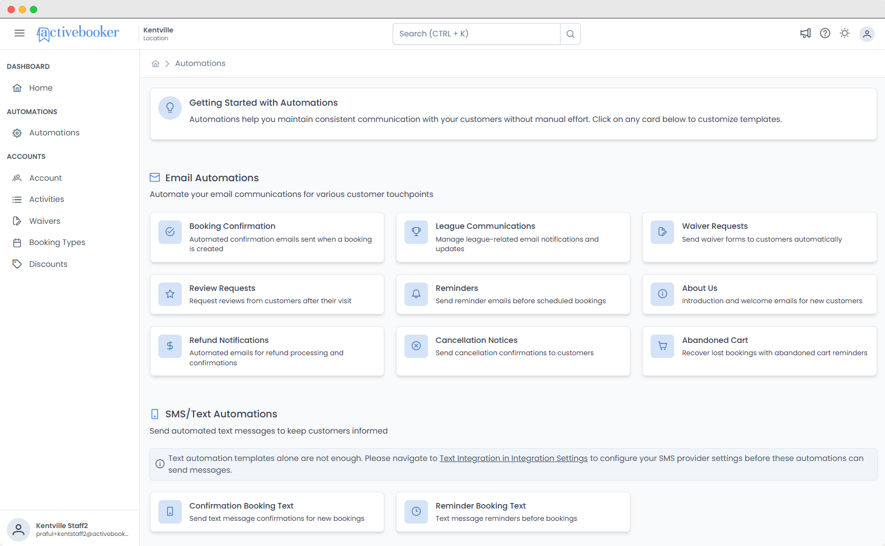Click the info icon in SMS notice
Image resolution: width=885 pixels, height=546 pixels.
click(x=160, y=464)
